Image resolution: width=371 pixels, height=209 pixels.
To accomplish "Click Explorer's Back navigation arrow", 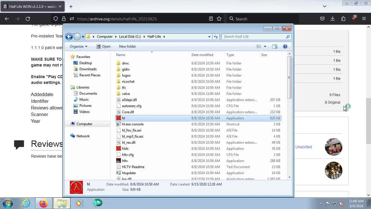I will click(69, 37).
